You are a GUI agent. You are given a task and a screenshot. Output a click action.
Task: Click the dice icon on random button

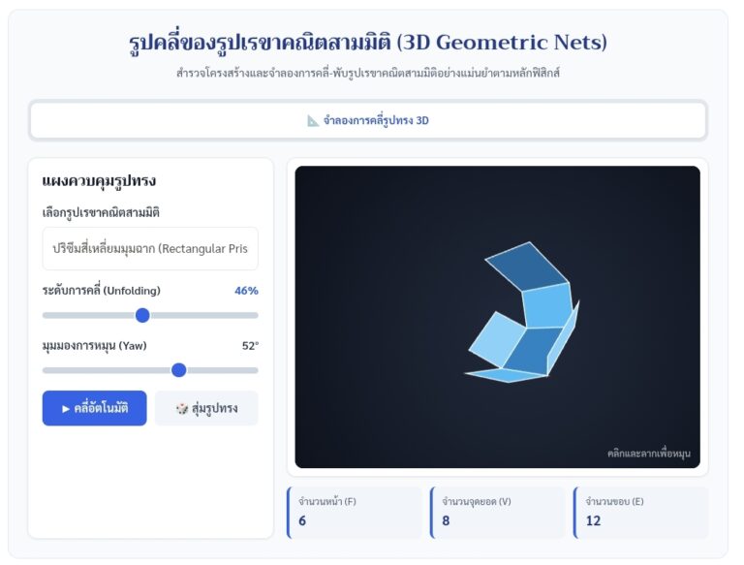coord(182,408)
